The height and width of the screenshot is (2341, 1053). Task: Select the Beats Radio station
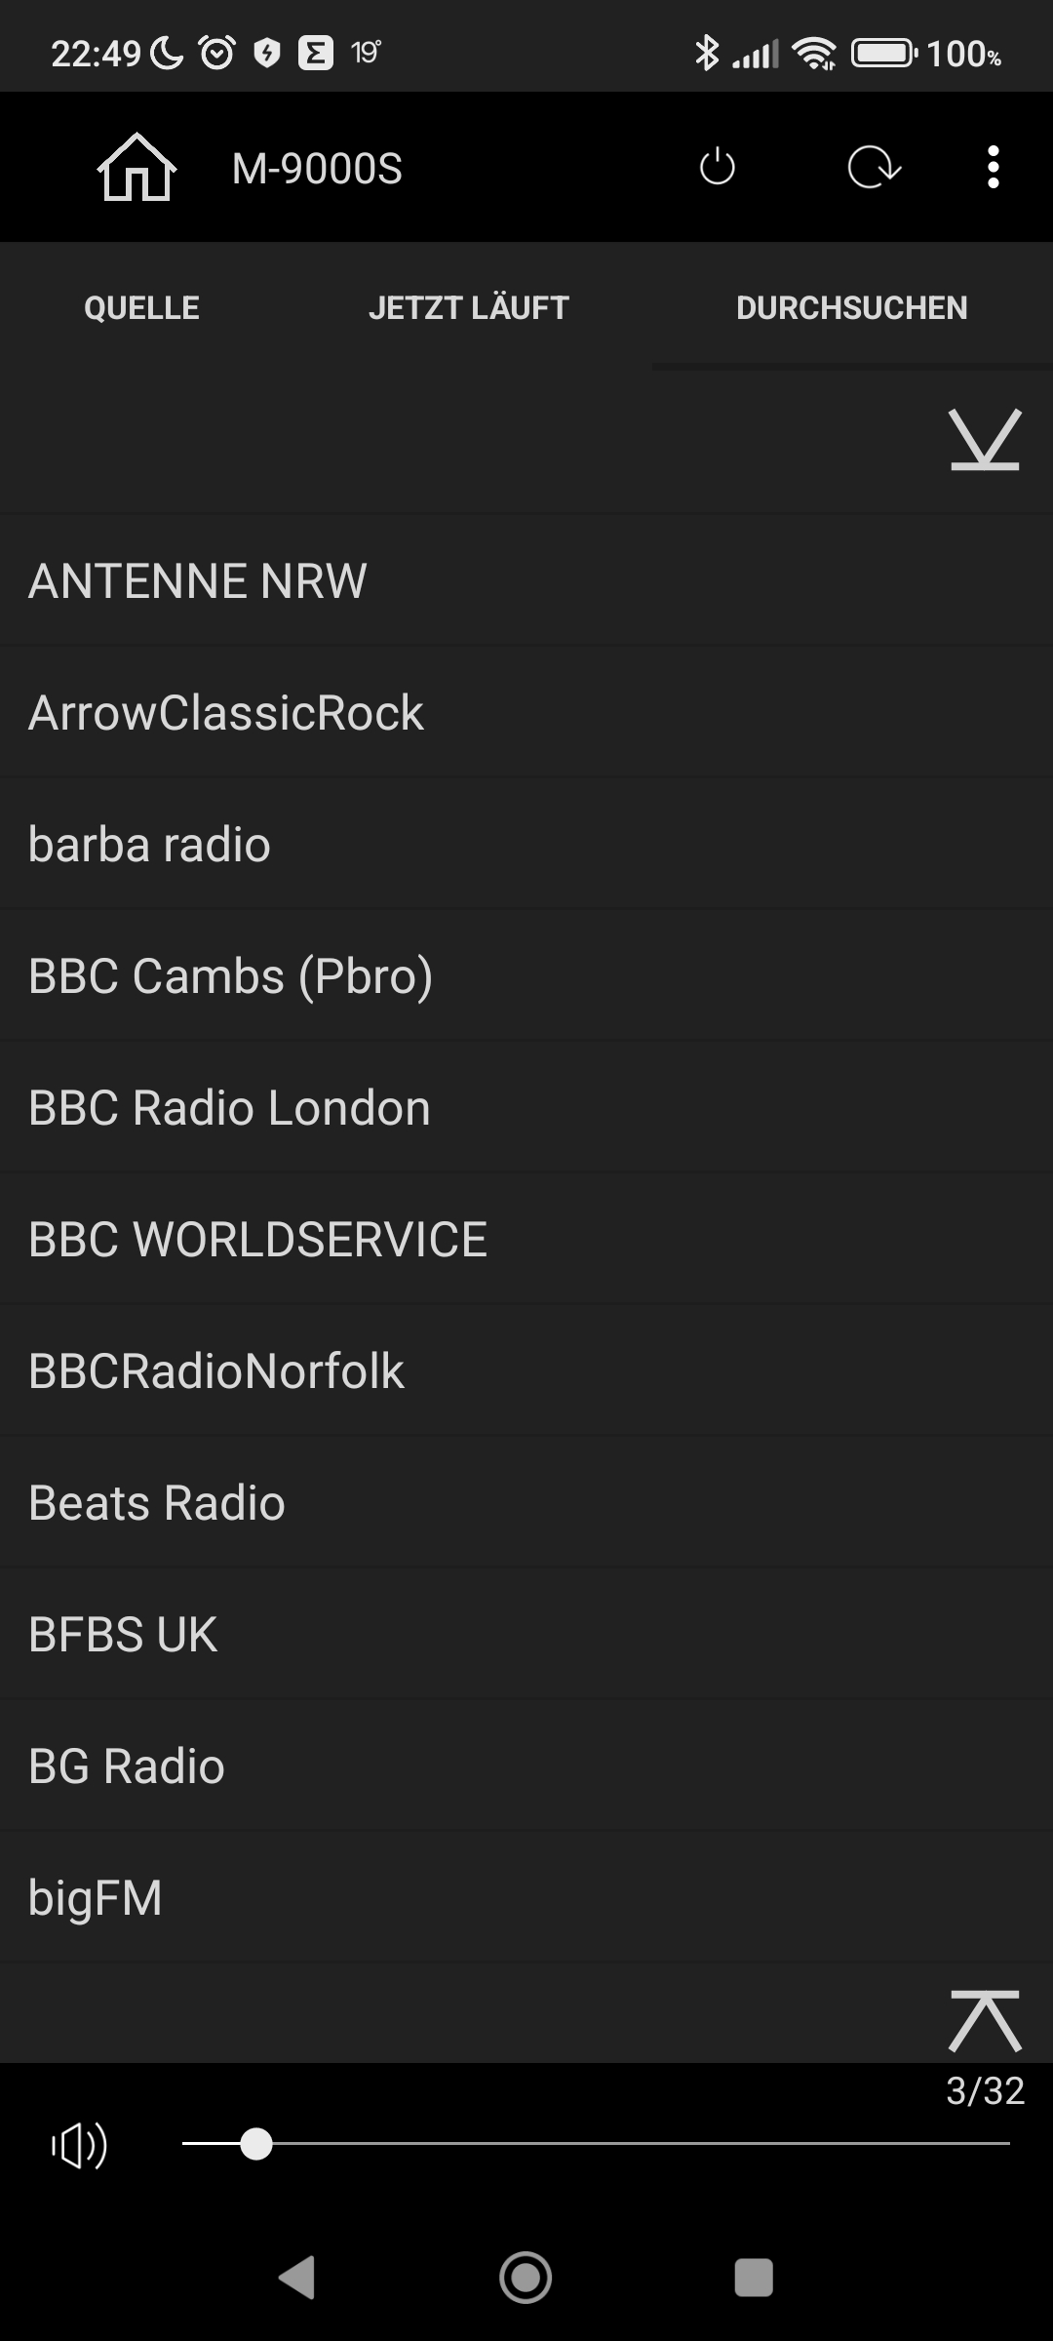pos(526,1503)
